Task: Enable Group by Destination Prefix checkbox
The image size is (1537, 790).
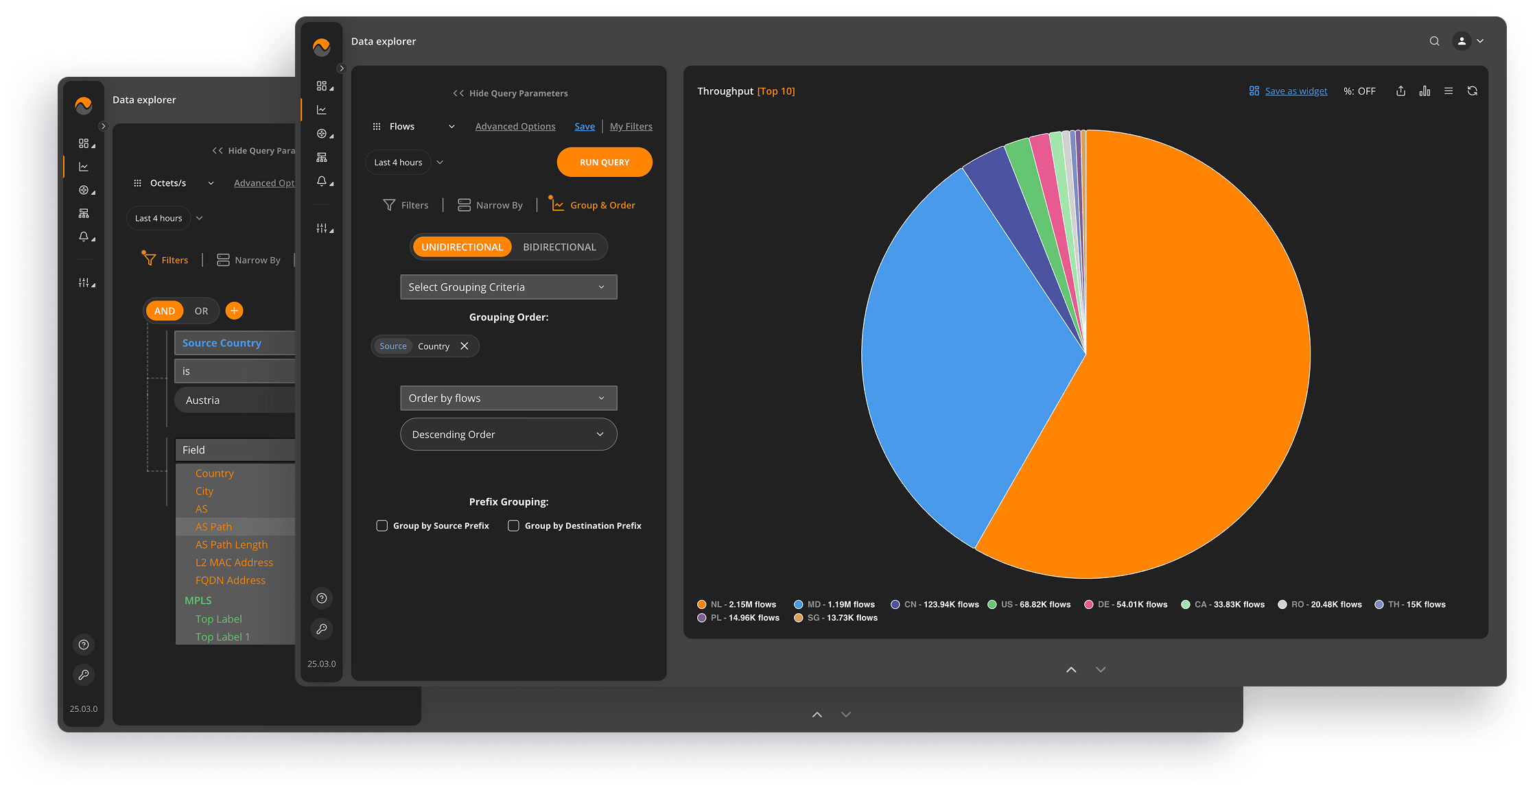Action: tap(513, 526)
